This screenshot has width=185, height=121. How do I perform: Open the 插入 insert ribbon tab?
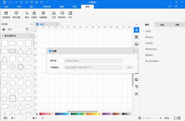click(32, 7)
